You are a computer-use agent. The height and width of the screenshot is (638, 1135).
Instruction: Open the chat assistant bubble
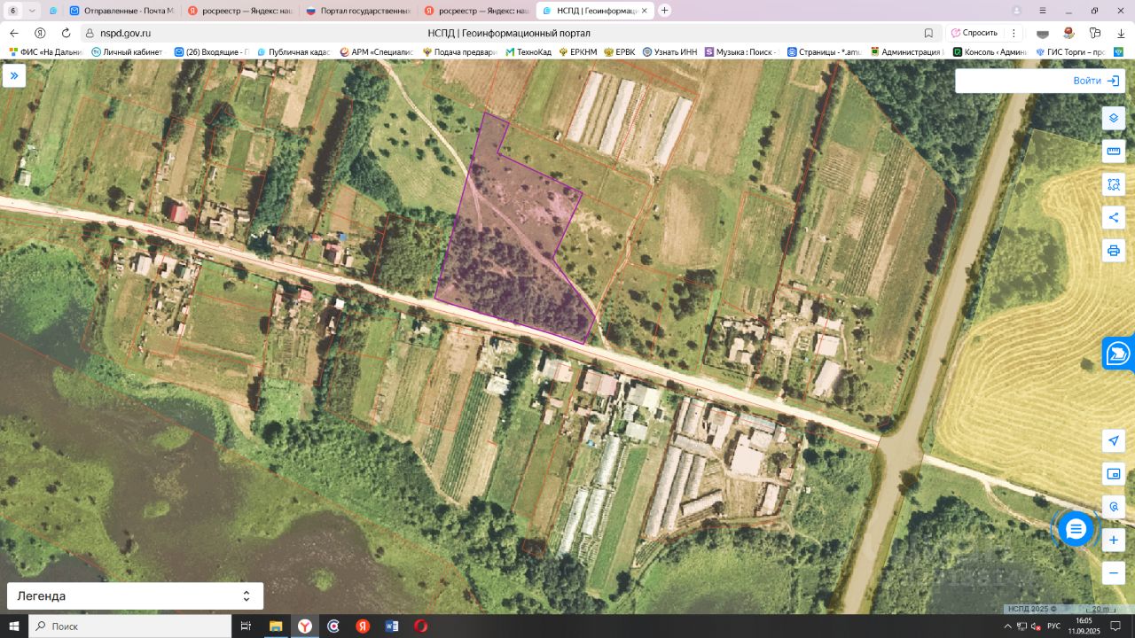1076,529
